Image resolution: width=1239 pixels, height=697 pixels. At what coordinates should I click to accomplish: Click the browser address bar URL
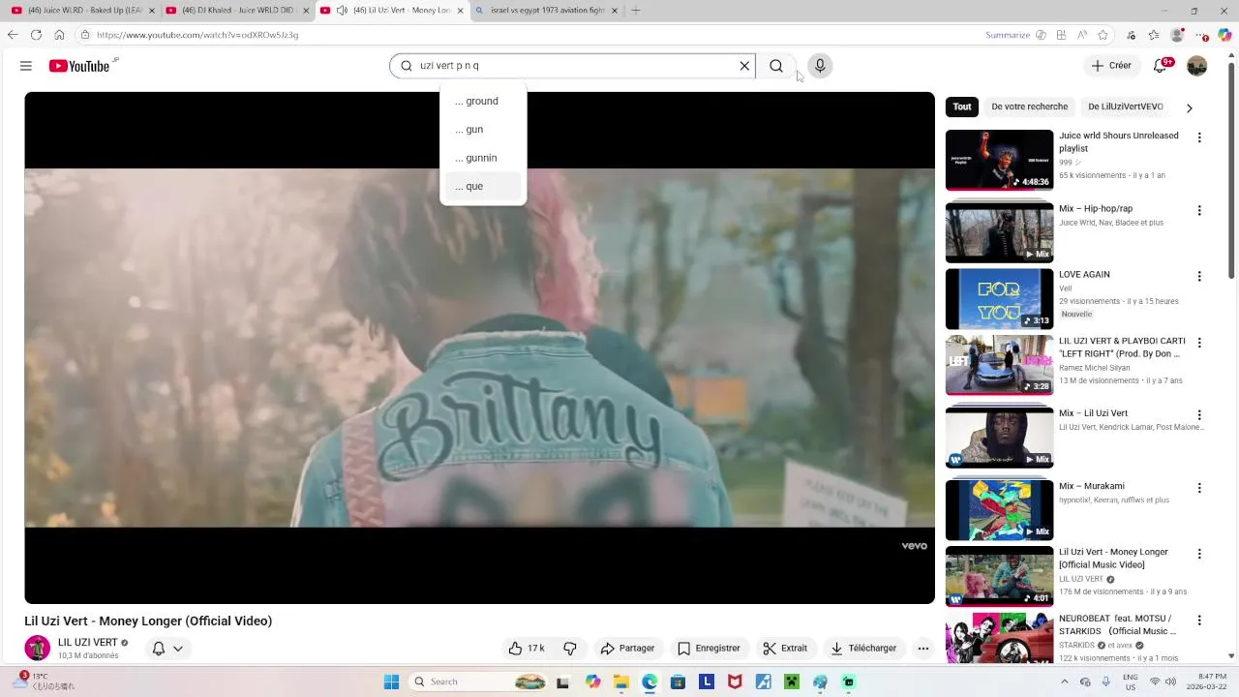[197, 35]
